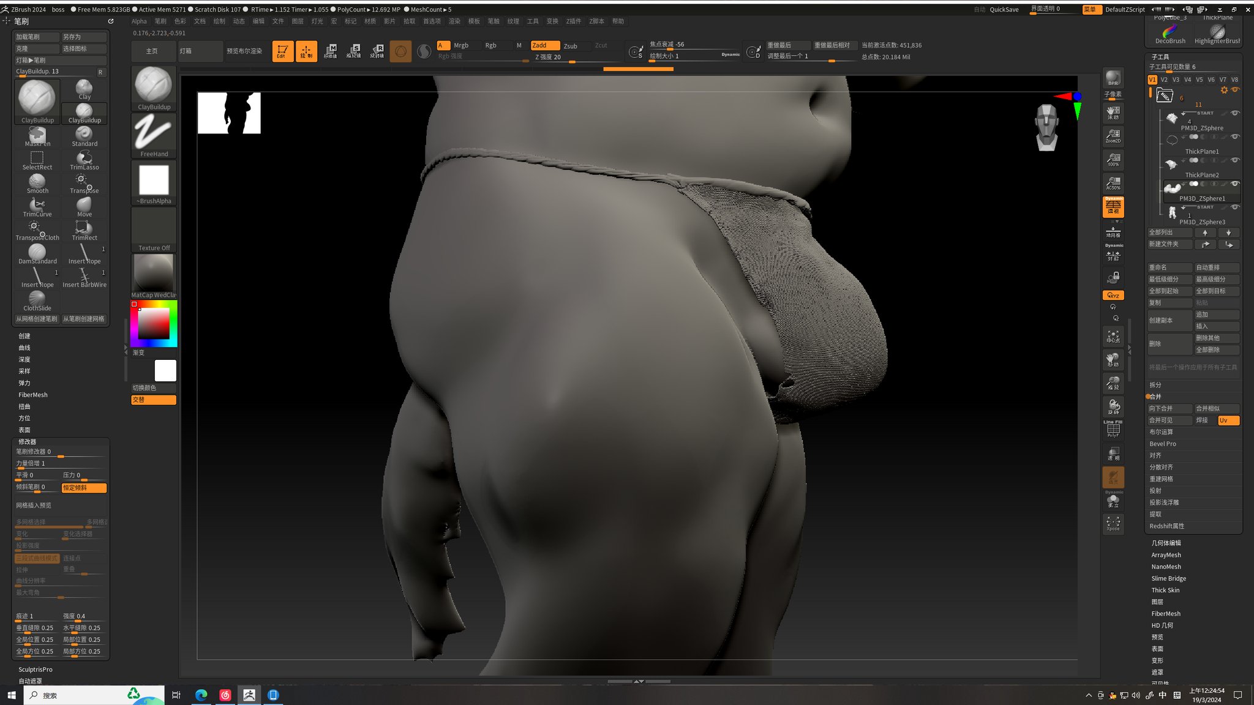Click the Rotate (R) gizmo icon
Screen dimensions: 1254x705
[377, 51]
